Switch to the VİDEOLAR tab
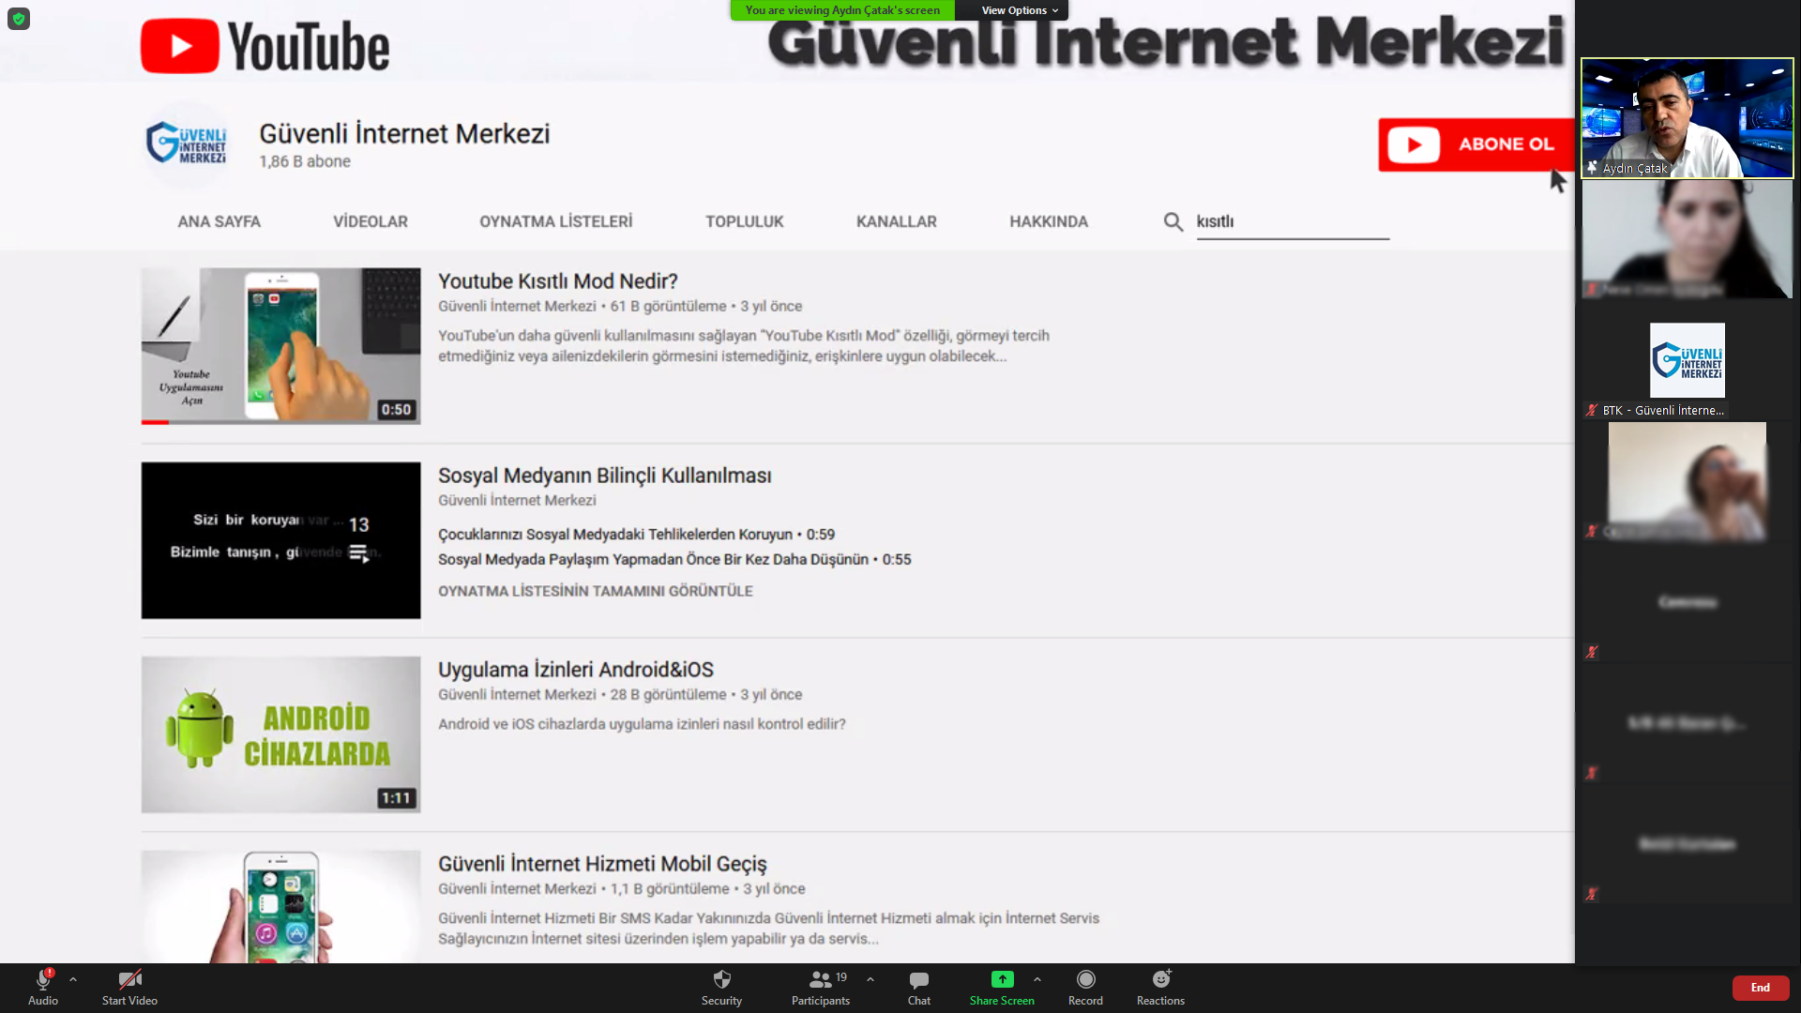Image resolution: width=1801 pixels, height=1013 pixels. click(371, 221)
